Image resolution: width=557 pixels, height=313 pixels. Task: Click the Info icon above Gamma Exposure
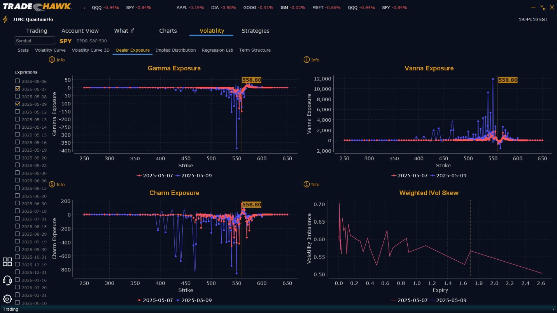pyautogui.click(x=52, y=60)
